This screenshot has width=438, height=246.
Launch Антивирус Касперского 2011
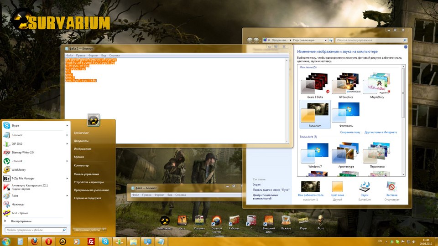click(x=36, y=187)
